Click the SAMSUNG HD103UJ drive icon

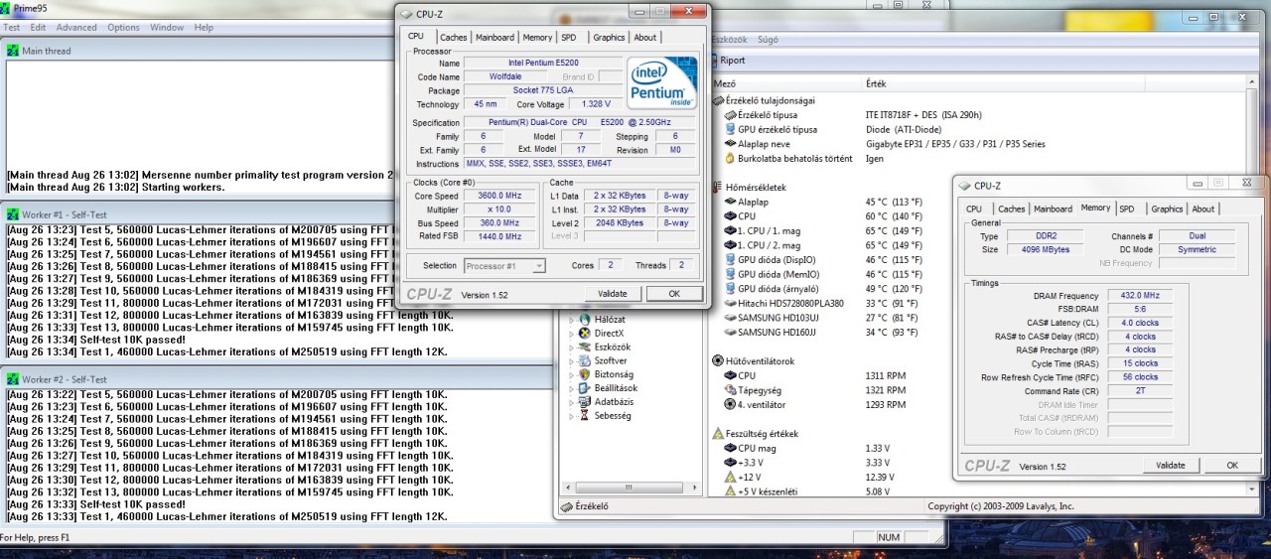coord(730,317)
